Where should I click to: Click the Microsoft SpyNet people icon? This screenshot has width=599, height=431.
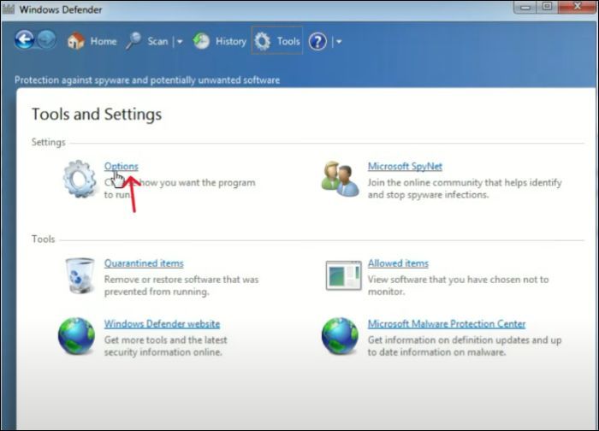pos(340,179)
